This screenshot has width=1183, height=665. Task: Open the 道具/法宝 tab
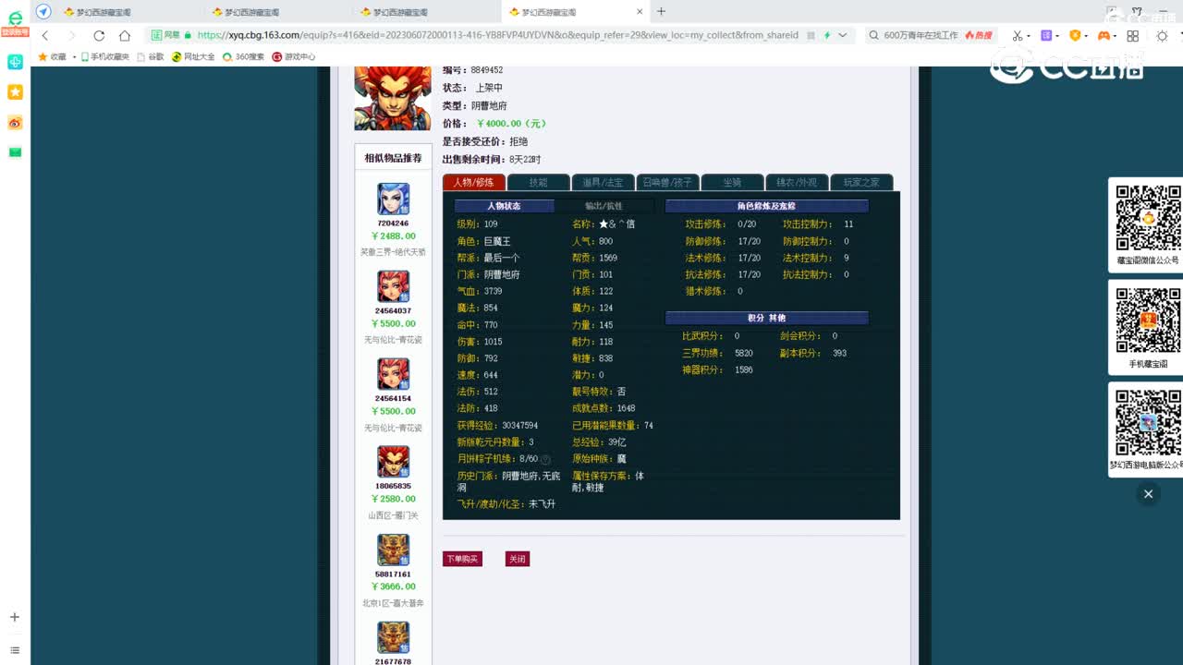(x=603, y=182)
